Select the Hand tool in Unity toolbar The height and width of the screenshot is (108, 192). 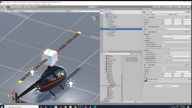[2, 7]
